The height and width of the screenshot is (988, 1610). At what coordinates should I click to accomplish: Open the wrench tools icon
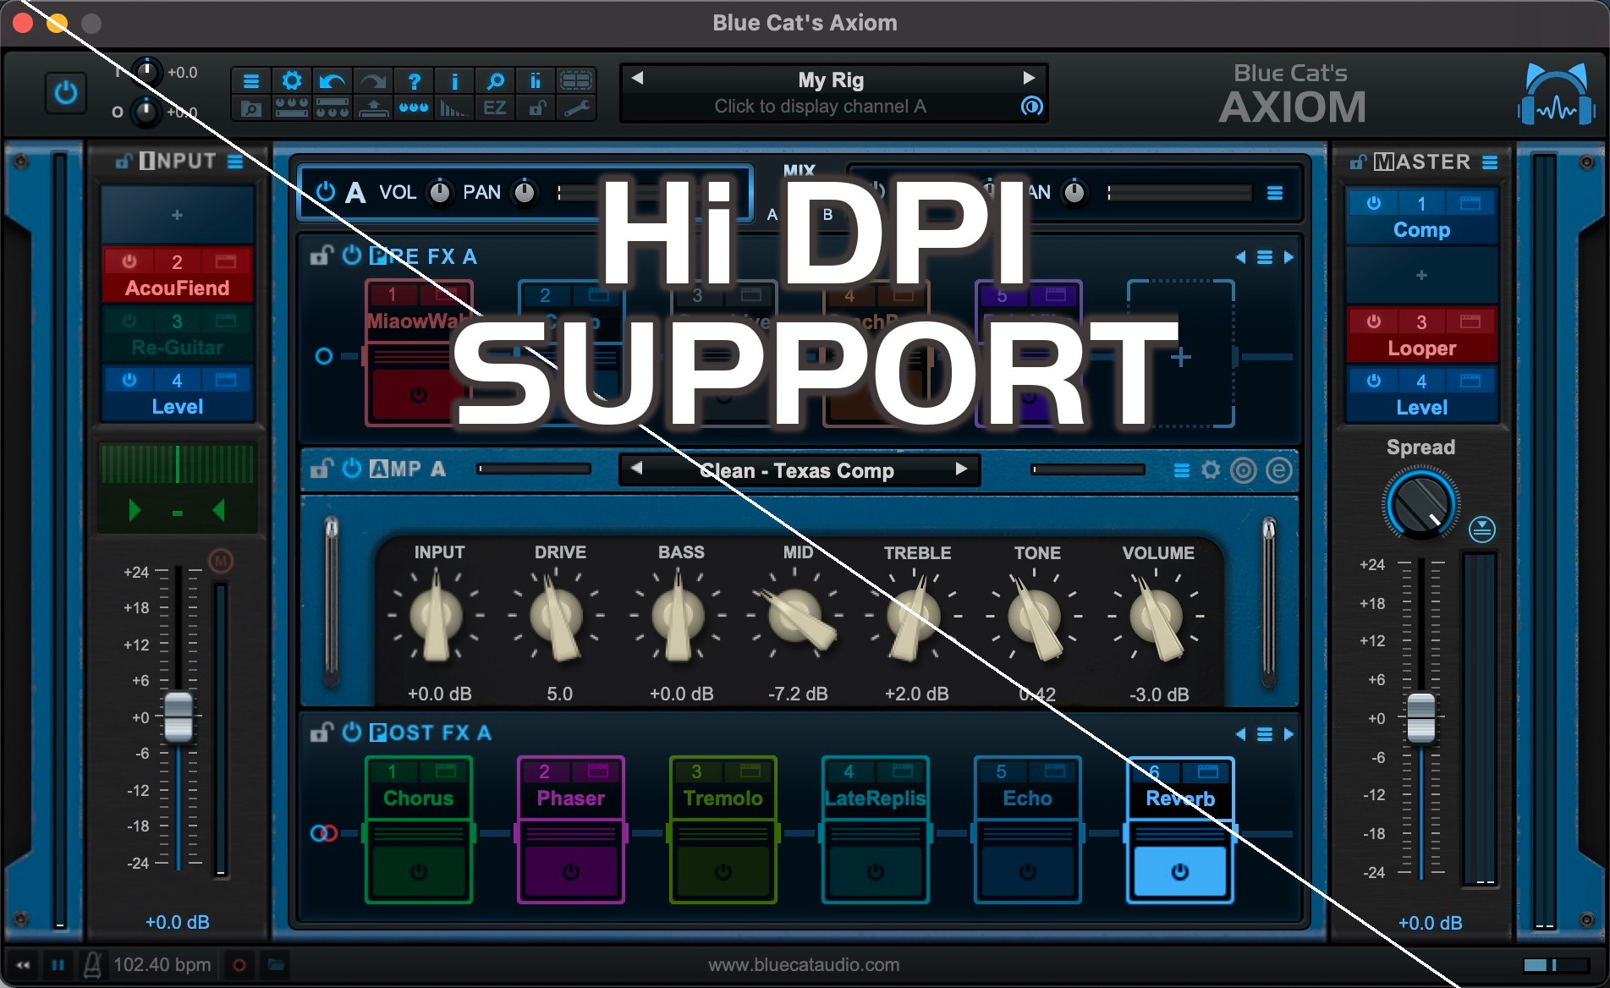pyautogui.click(x=576, y=108)
